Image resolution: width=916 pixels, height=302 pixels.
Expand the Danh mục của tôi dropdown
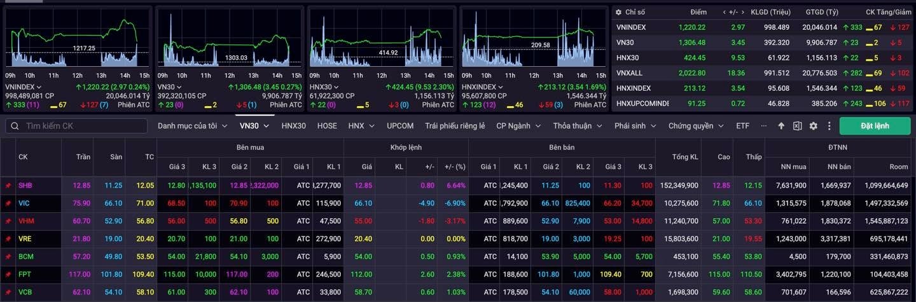point(192,126)
